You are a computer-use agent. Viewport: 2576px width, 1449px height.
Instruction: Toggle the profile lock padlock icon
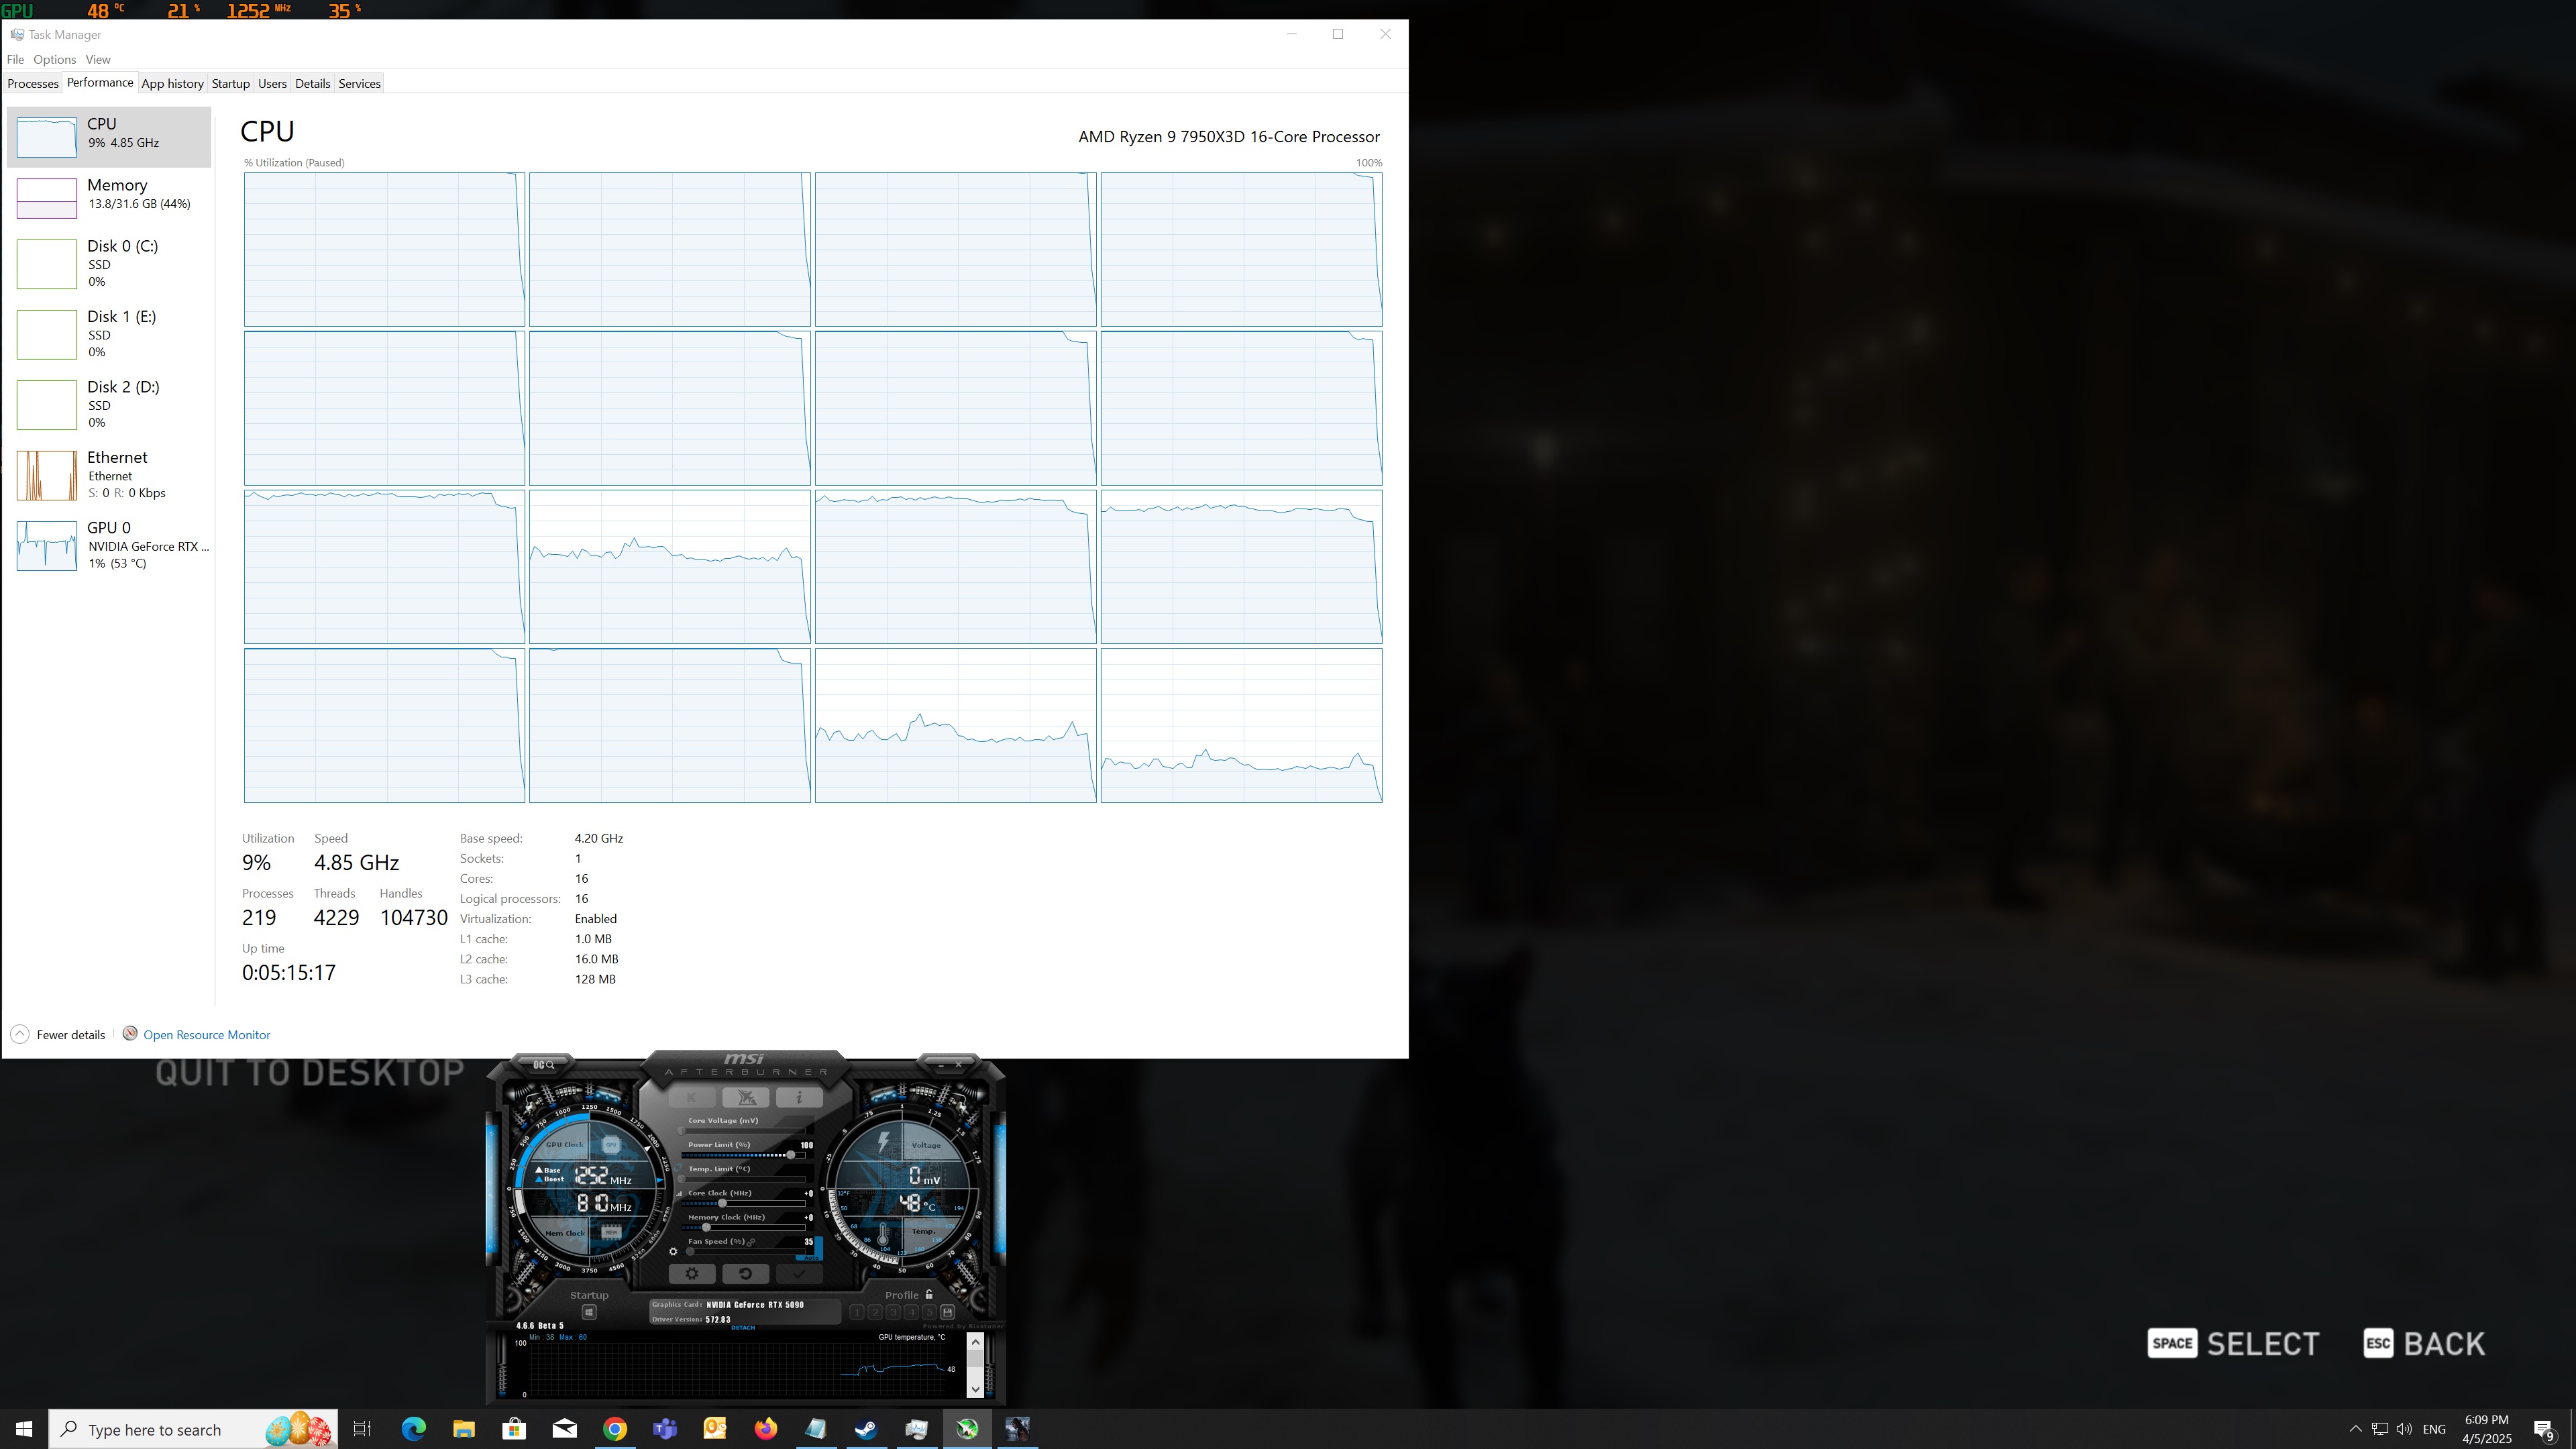929,1294
